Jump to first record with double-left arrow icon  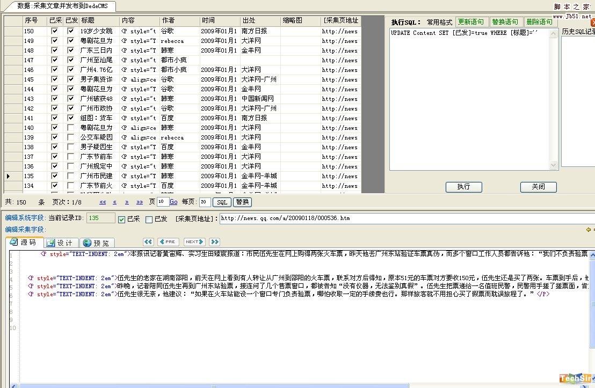149,242
